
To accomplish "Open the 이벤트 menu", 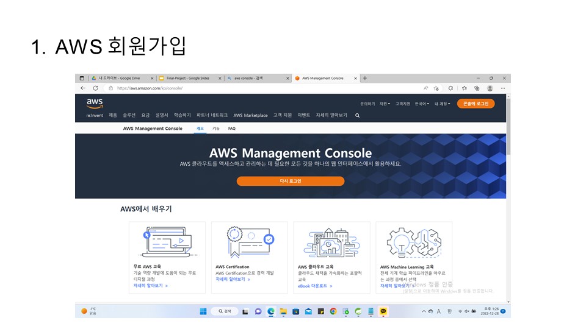I will (x=304, y=115).
